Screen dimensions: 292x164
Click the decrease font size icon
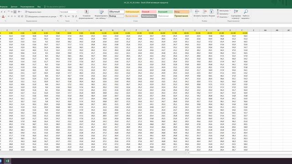5,12
